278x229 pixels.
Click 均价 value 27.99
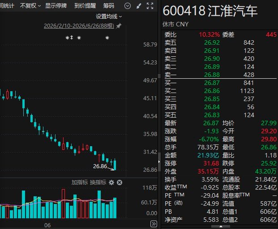tap(269, 123)
